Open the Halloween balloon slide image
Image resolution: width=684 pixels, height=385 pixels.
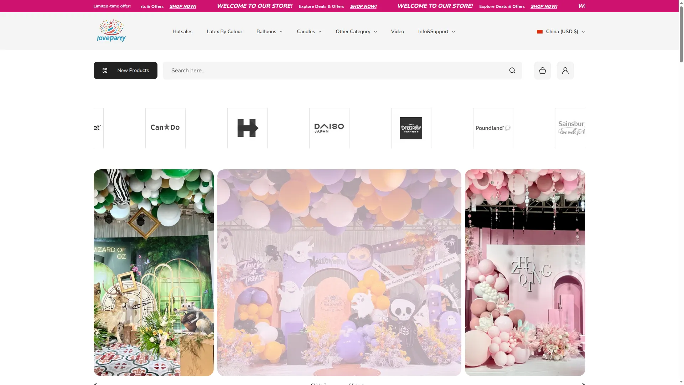339,273
